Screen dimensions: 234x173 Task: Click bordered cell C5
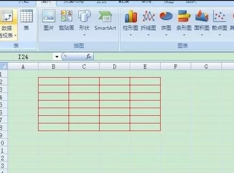click(84, 104)
